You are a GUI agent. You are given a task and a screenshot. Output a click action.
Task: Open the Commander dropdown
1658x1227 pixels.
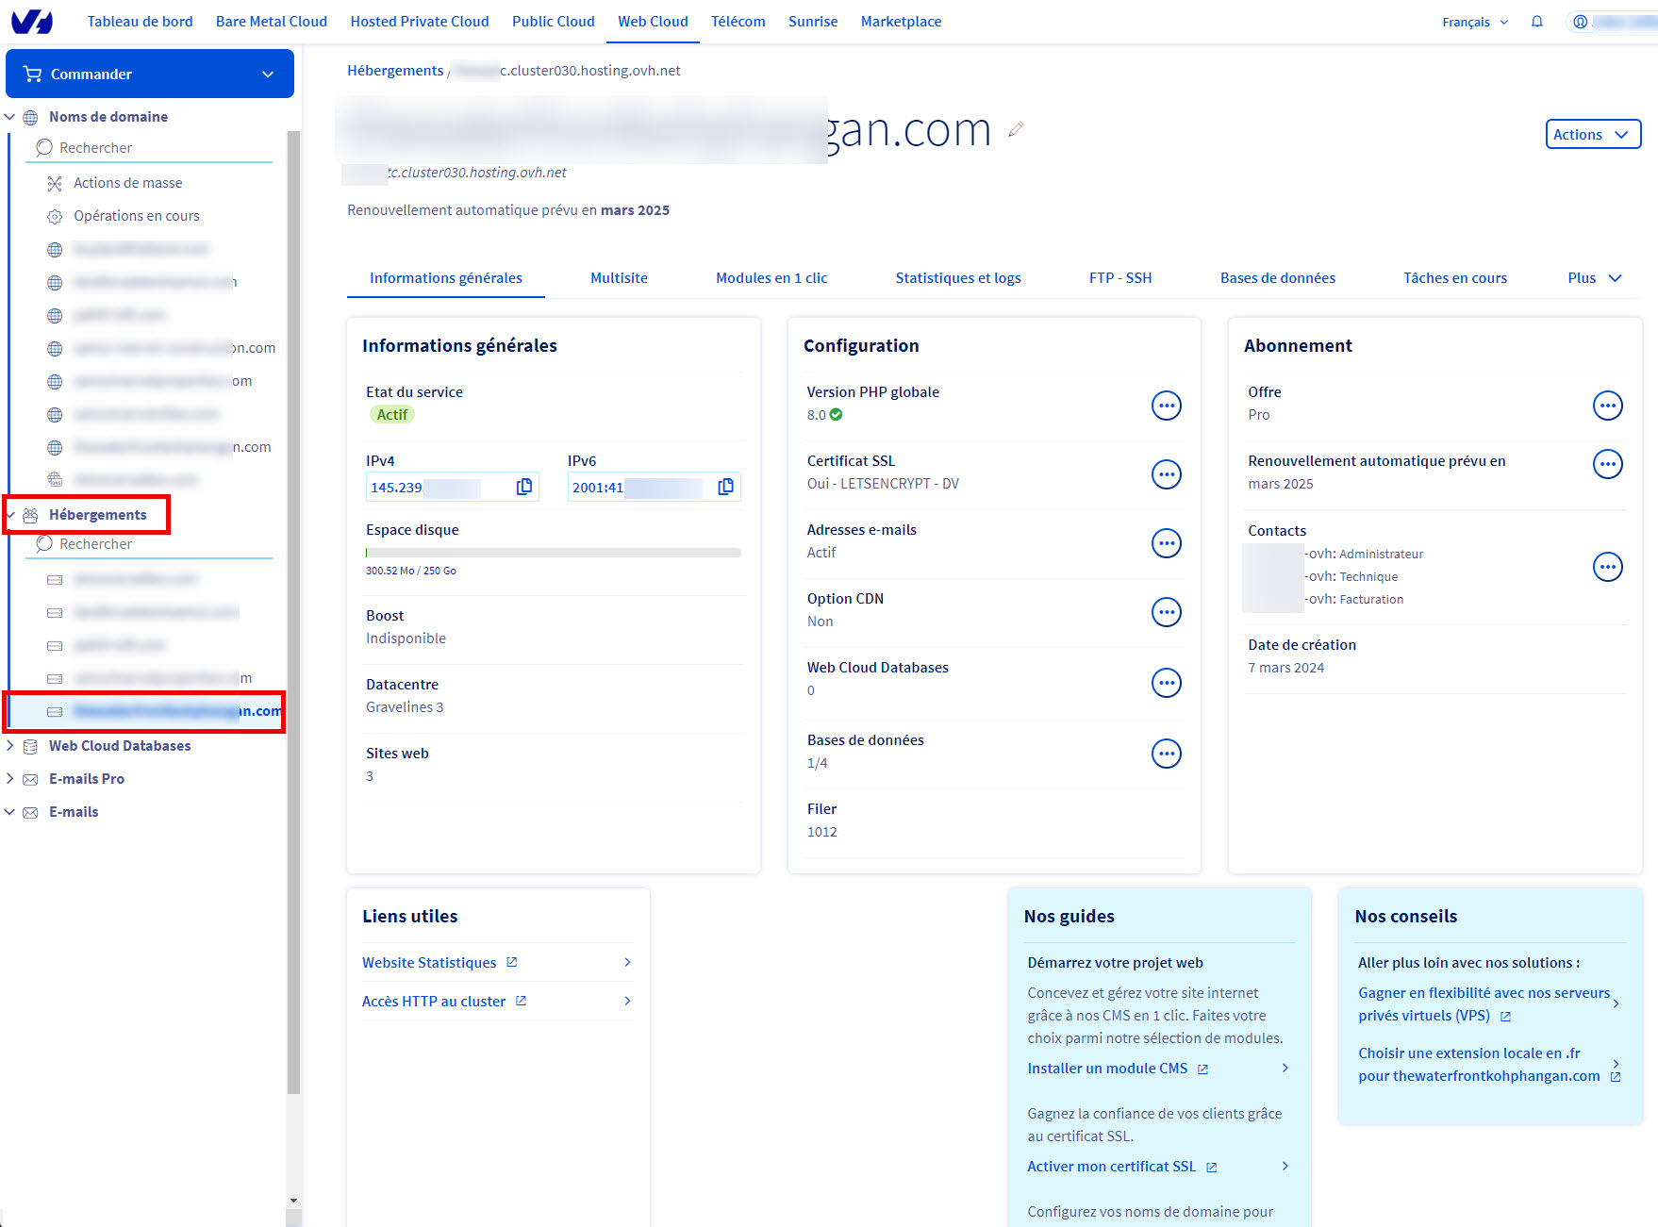(x=150, y=74)
